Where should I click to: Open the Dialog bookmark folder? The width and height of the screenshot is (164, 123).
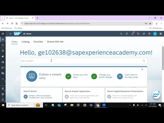tap(18, 28)
